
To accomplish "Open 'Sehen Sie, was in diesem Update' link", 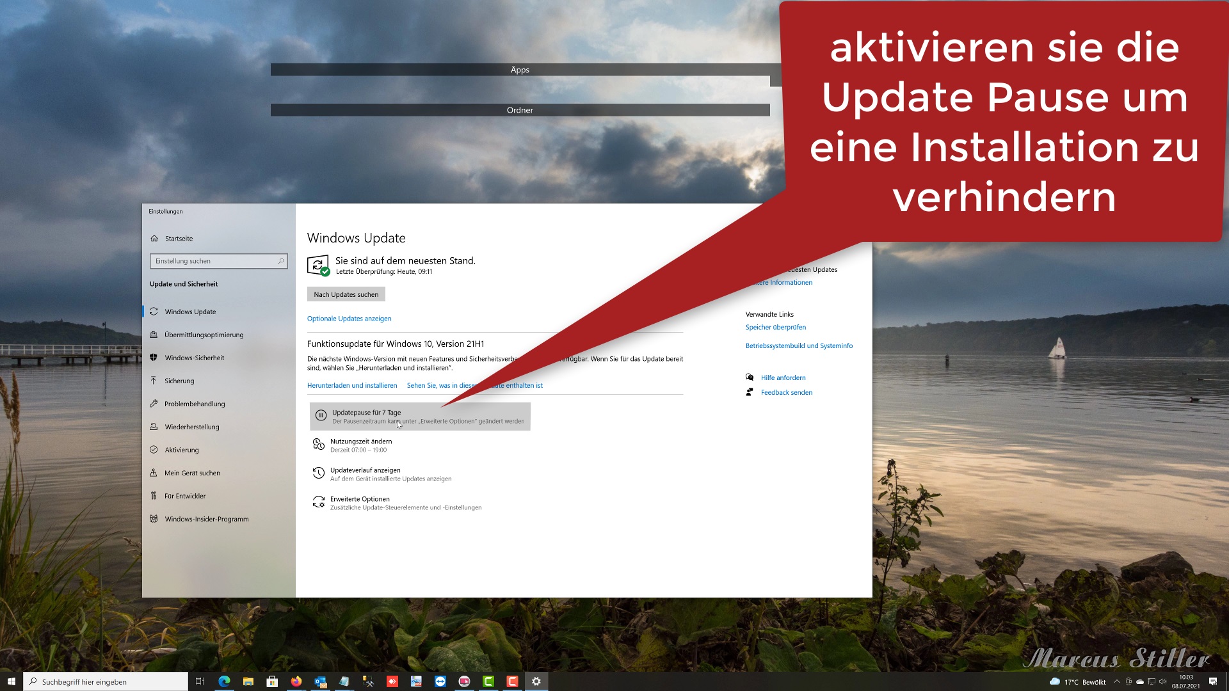I will (x=474, y=385).
